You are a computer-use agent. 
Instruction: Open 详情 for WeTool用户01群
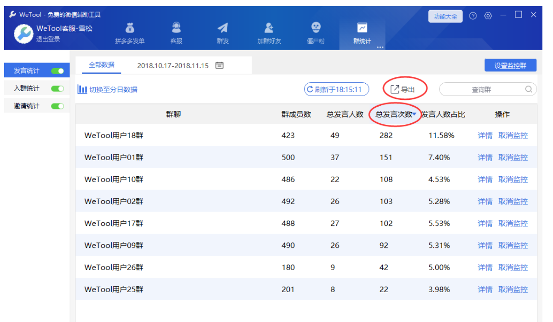click(x=485, y=157)
